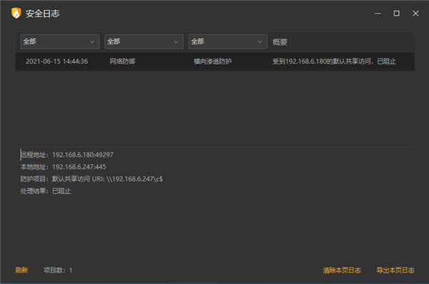Click the log summary about 192.168.6.180

[334, 62]
